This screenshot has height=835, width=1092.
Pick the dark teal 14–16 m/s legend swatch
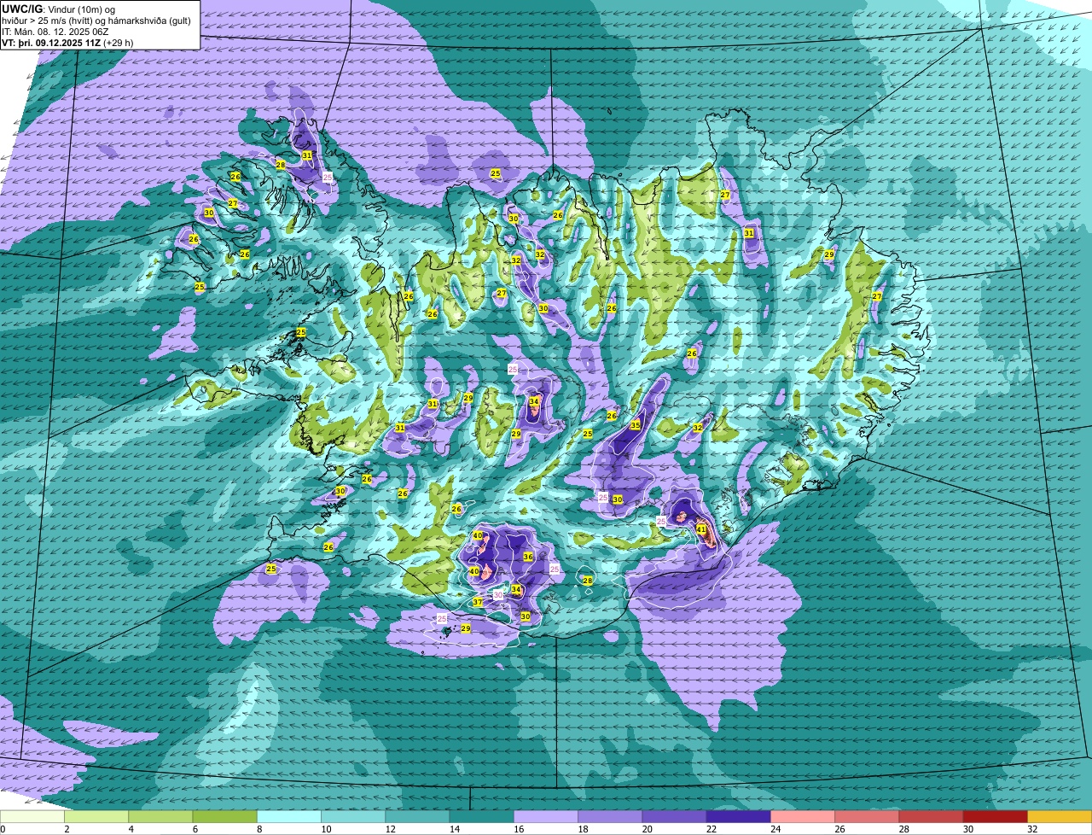pyautogui.click(x=481, y=816)
